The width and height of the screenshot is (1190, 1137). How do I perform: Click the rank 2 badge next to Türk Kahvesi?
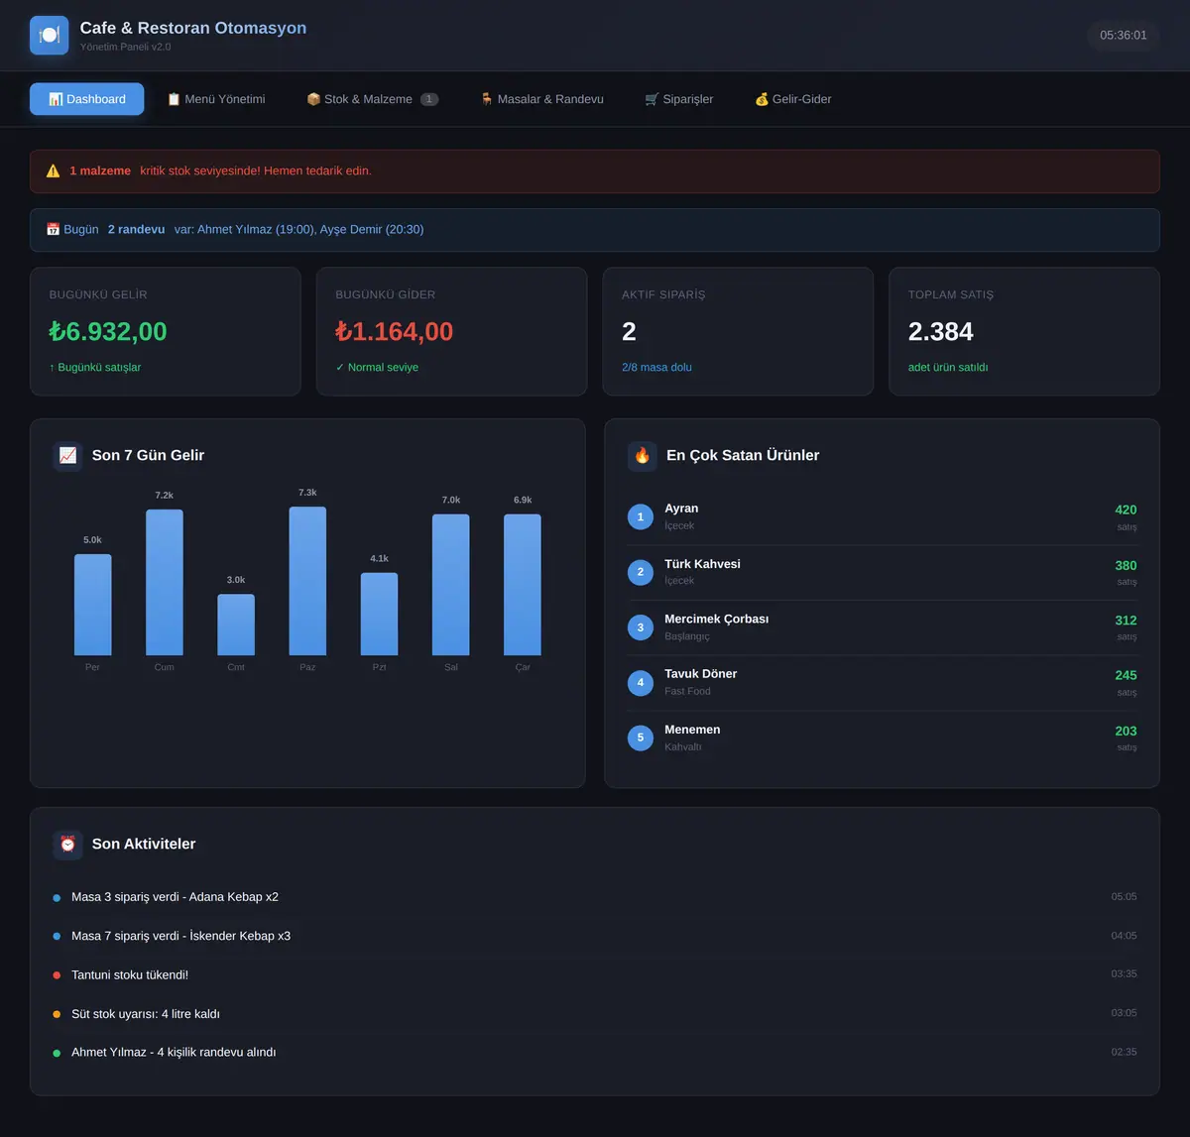(x=641, y=572)
